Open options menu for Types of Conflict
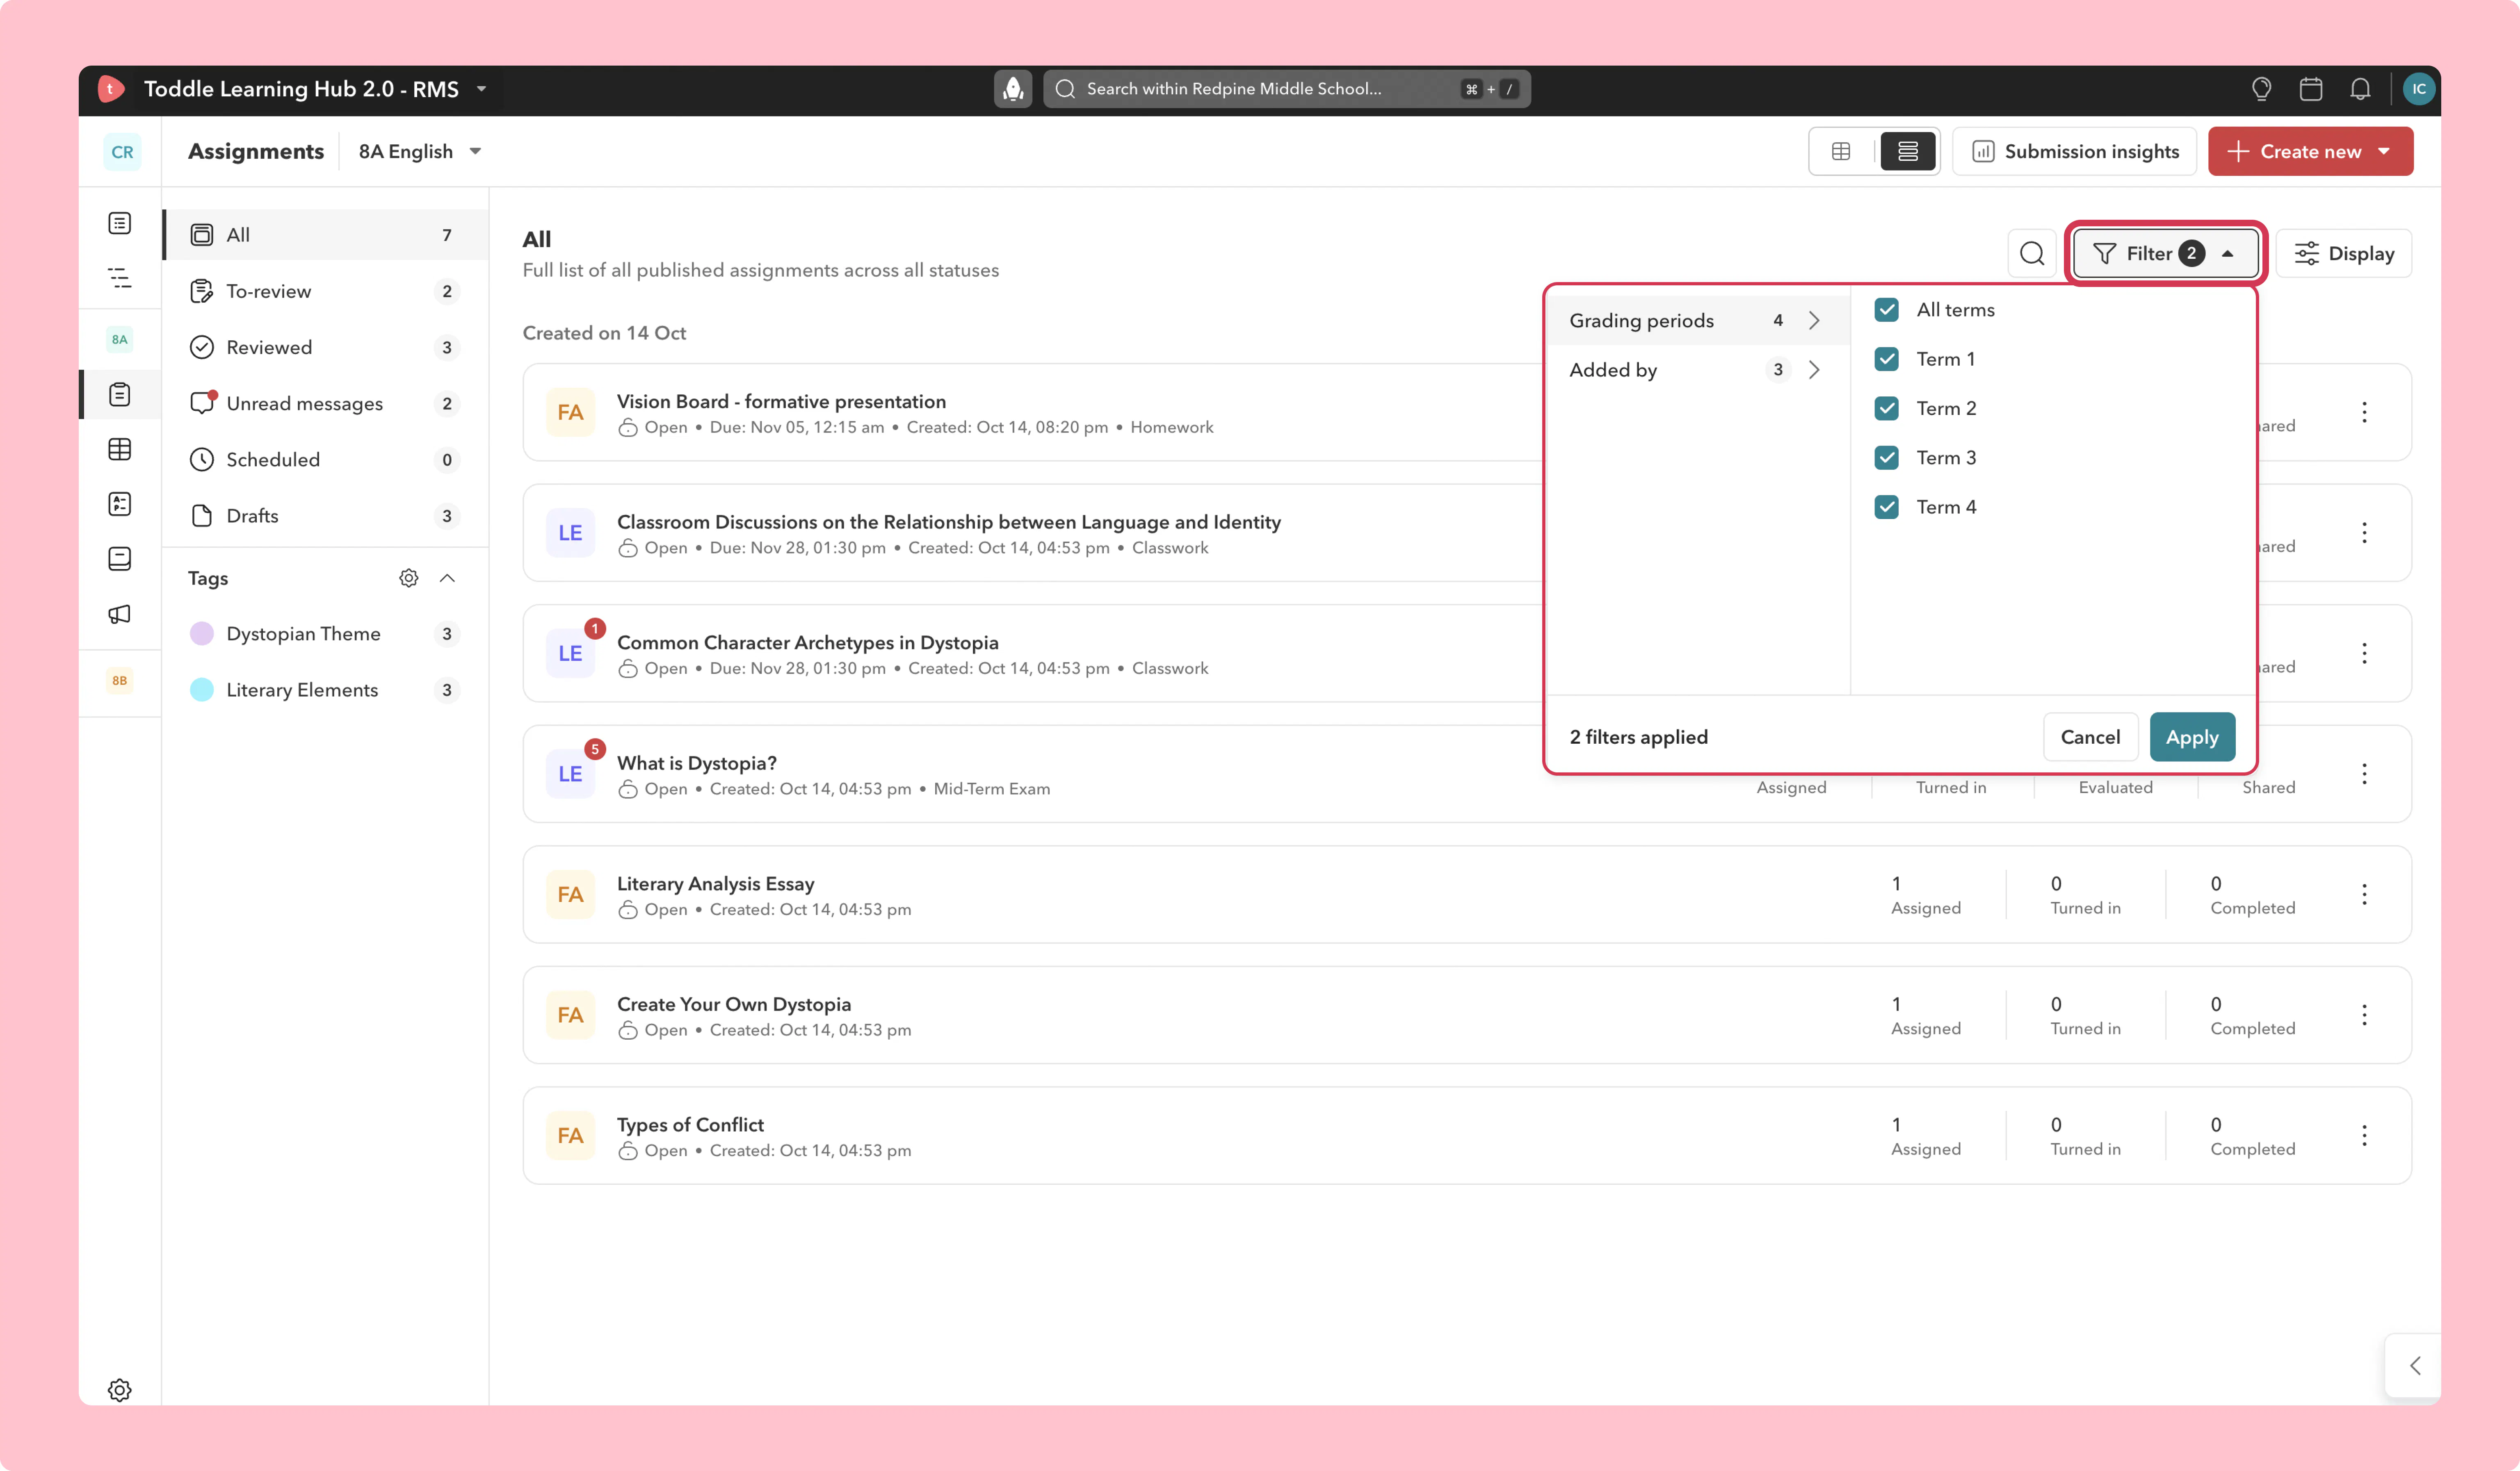This screenshot has height=1471, width=2520. (2365, 1135)
